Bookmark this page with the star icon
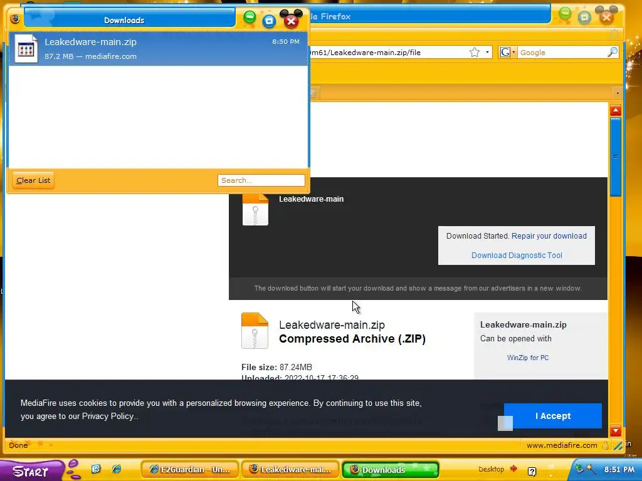This screenshot has width=642, height=481. tap(475, 53)
